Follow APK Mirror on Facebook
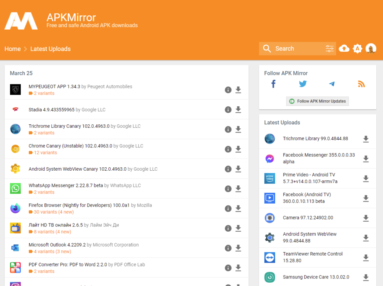This screenshot has height=286, width=383. [x=273, y=84]
